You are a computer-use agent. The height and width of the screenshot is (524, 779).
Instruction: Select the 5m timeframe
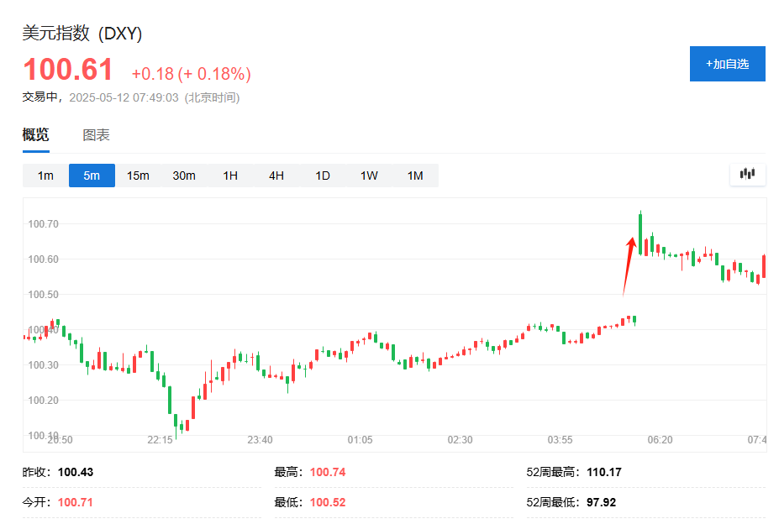92,176
